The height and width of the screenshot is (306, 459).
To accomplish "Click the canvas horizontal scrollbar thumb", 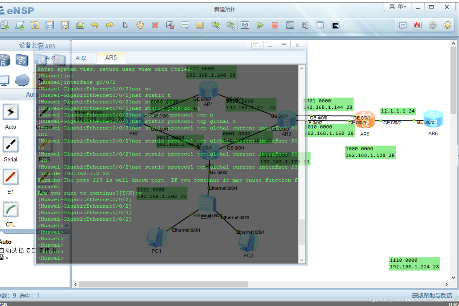I will [x=164, y=284].
